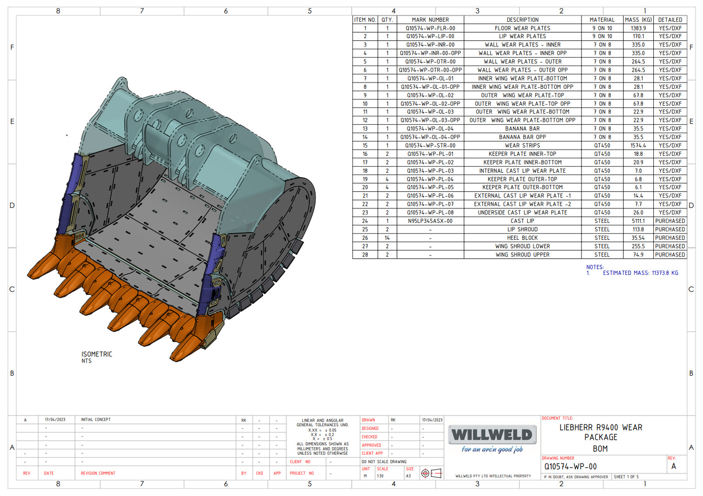Image resolution: width=703 pixels, height=496 pixels.
Task: Click the ISOMETRIC NTS label
Action: pyautogui.click(x=95, y=356)
